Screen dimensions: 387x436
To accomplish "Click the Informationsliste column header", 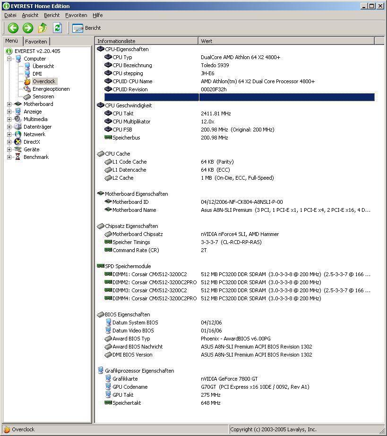I will [x=146, y=41].
